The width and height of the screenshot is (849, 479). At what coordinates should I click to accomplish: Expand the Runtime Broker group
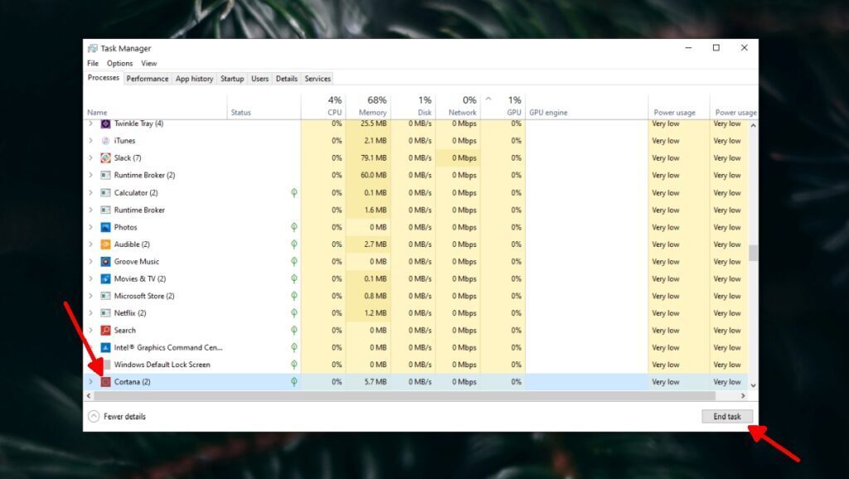point(91,175)
